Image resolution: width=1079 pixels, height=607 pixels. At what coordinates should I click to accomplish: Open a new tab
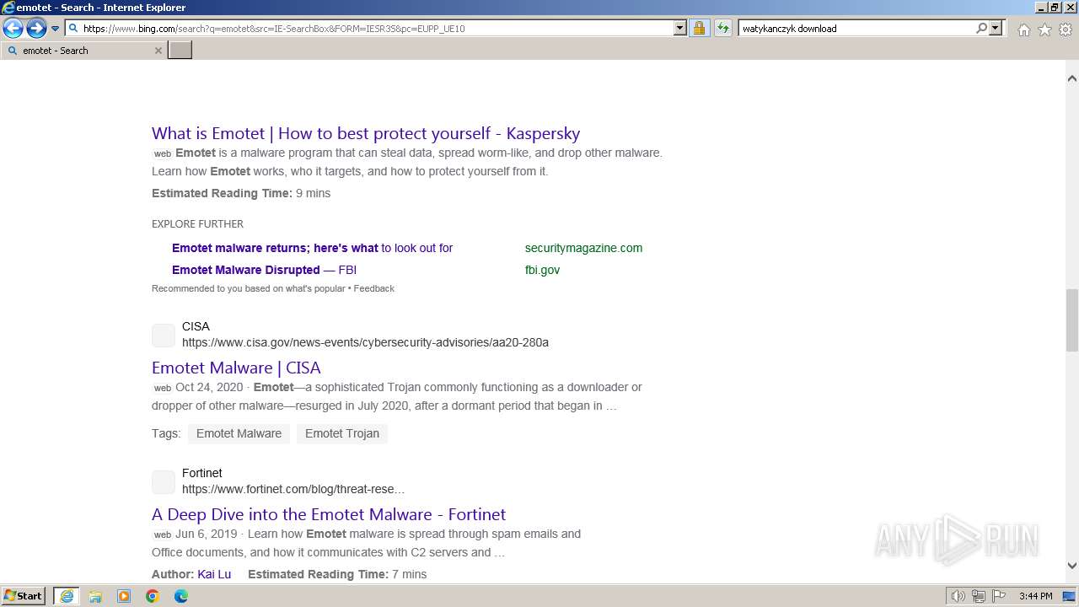(x=180, y=51)
